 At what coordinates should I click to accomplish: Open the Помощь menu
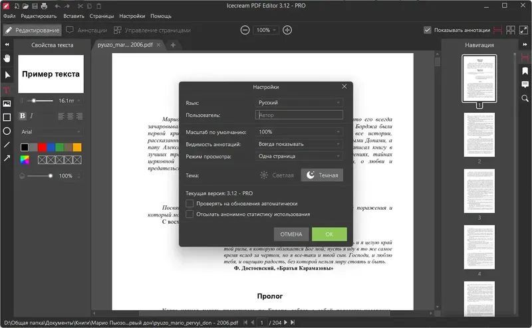pos(161,16)
